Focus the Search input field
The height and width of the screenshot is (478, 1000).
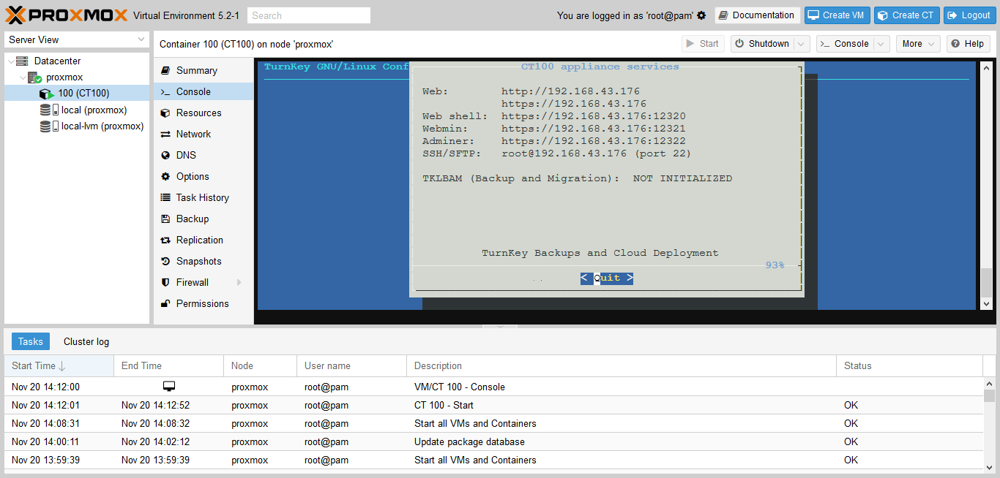pos(309,15)
